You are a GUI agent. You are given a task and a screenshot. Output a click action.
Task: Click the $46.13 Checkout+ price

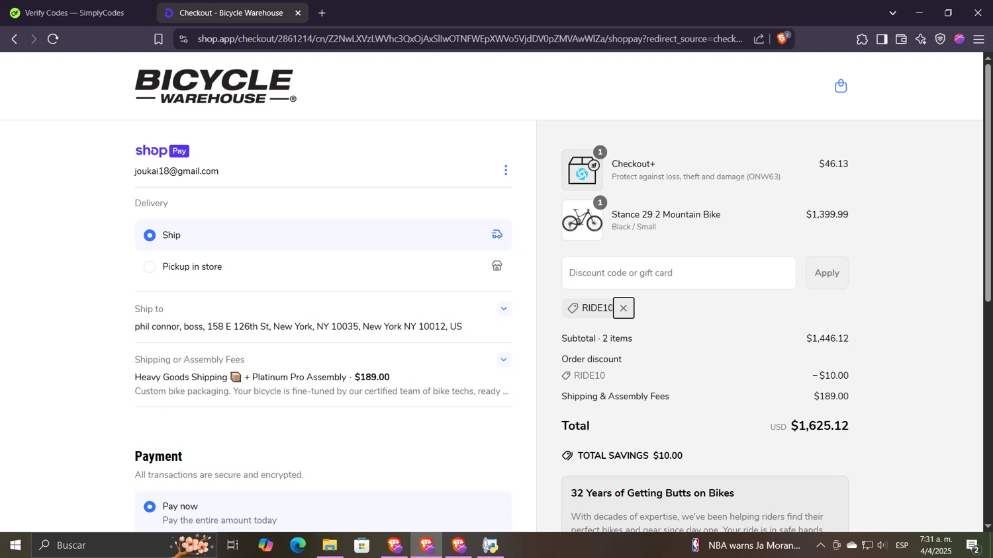833,164
